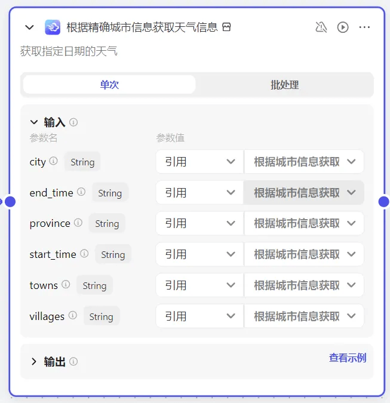390x403 pixels.
Task: Click the String type tag for towns
Action: tap(94, 285)
